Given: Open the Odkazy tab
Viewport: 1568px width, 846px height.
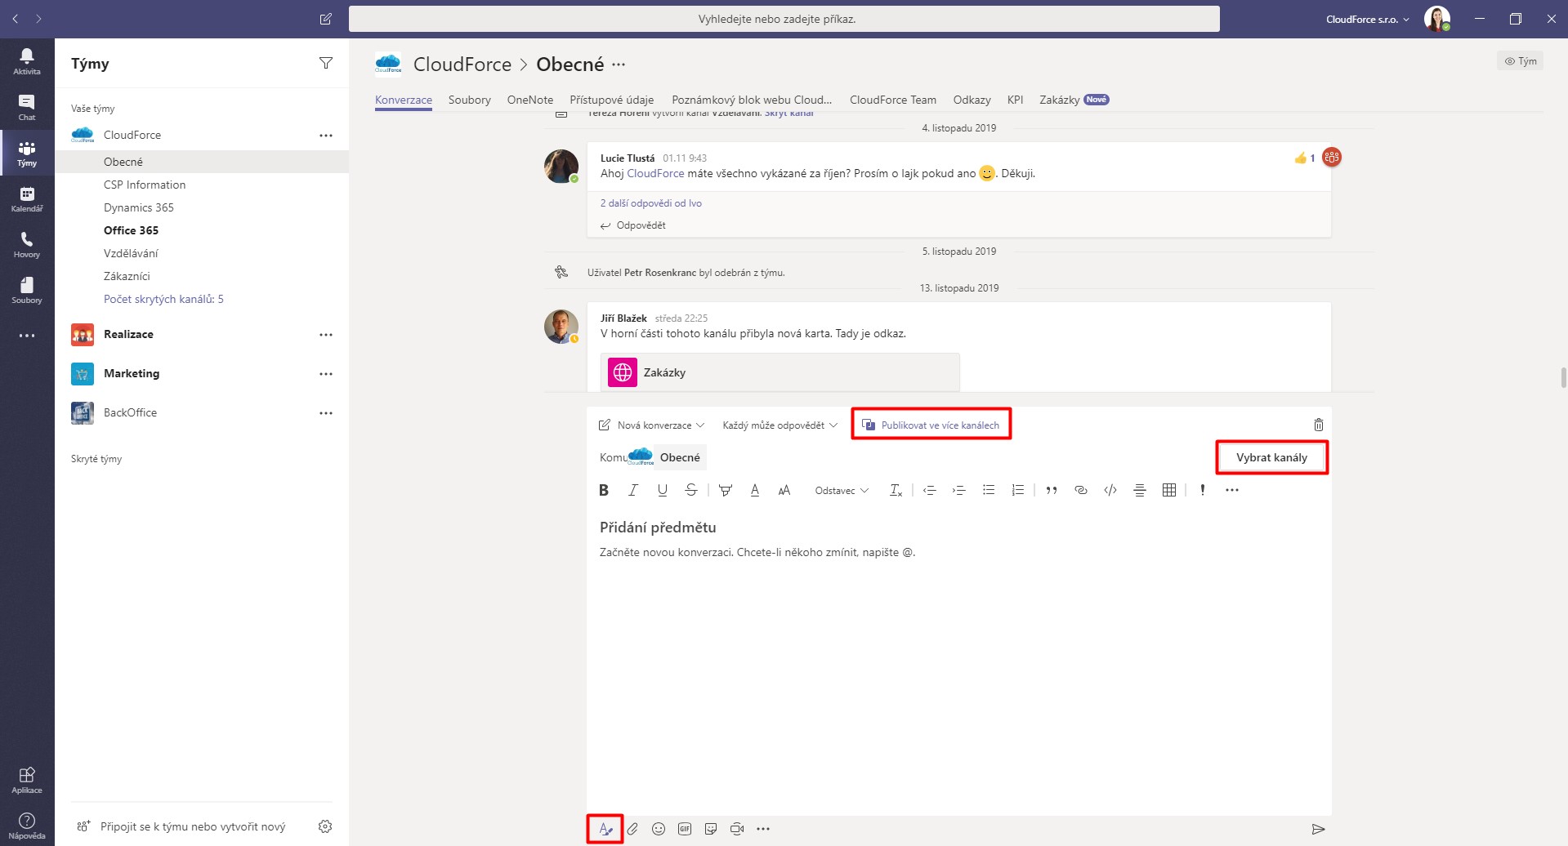Looking at the screenshot, I should click(972, 100).
